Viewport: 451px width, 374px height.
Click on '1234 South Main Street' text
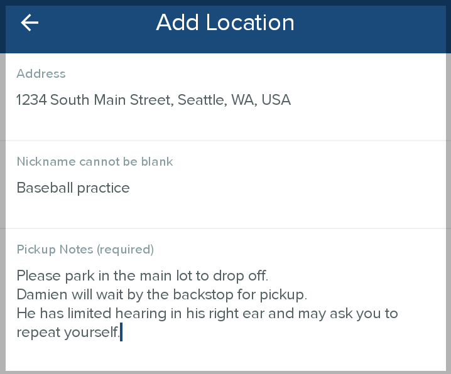(x=94, y=100)
